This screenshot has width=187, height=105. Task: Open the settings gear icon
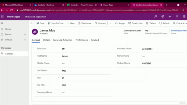pos(184,16)
